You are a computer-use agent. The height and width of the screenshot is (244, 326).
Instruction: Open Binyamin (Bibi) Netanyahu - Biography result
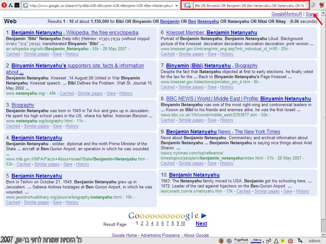(x=212, y=66)
